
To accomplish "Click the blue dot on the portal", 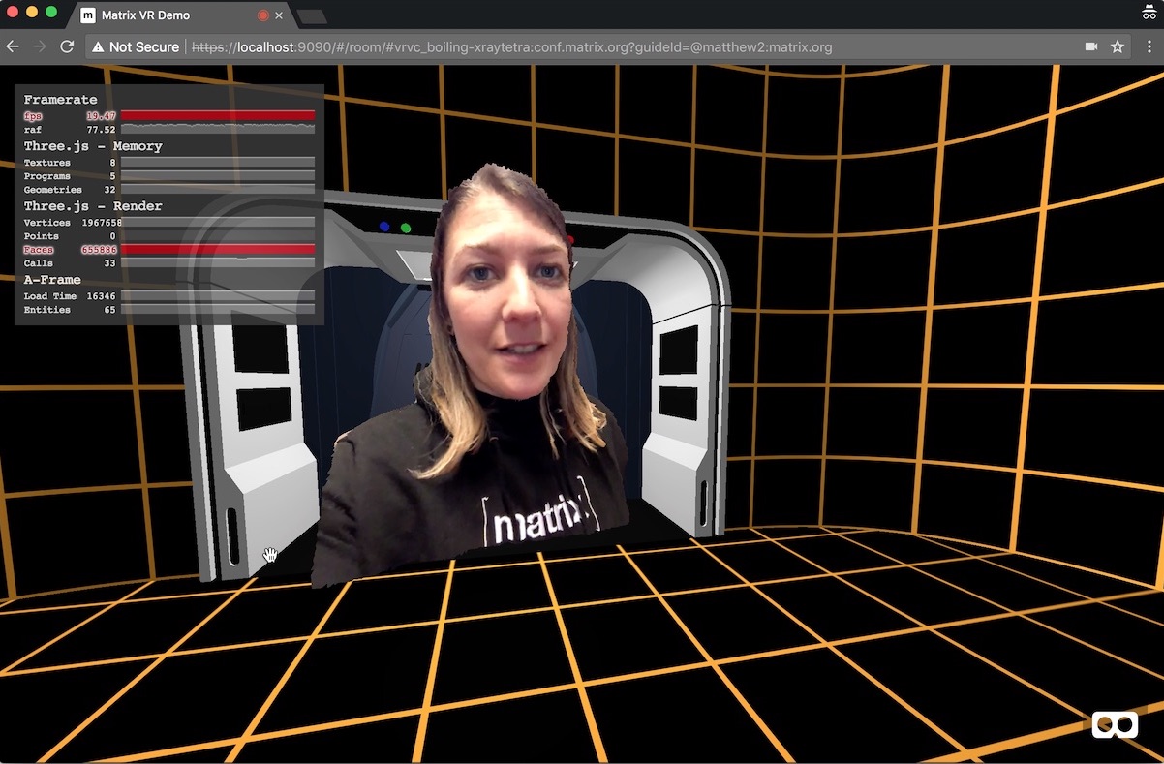I will coord(384,227).
